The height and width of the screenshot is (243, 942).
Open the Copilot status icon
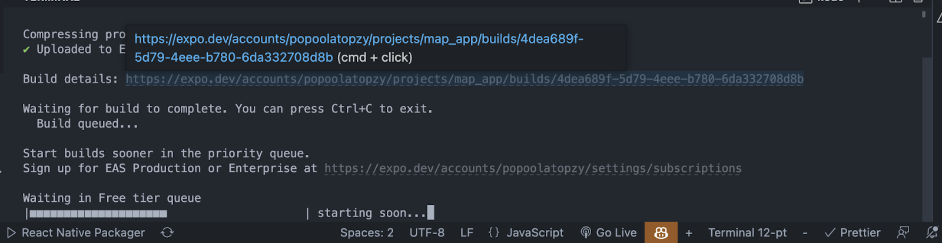click(x=661, y=232)
